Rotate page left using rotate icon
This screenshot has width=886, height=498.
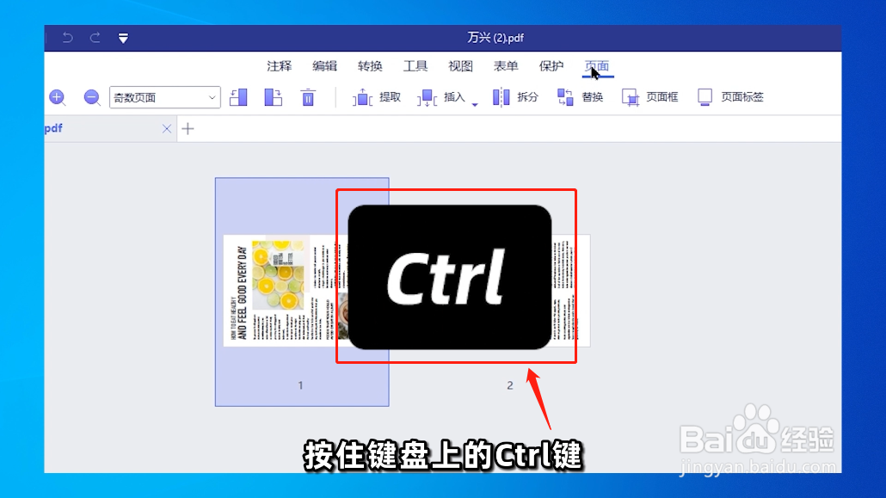238,96
